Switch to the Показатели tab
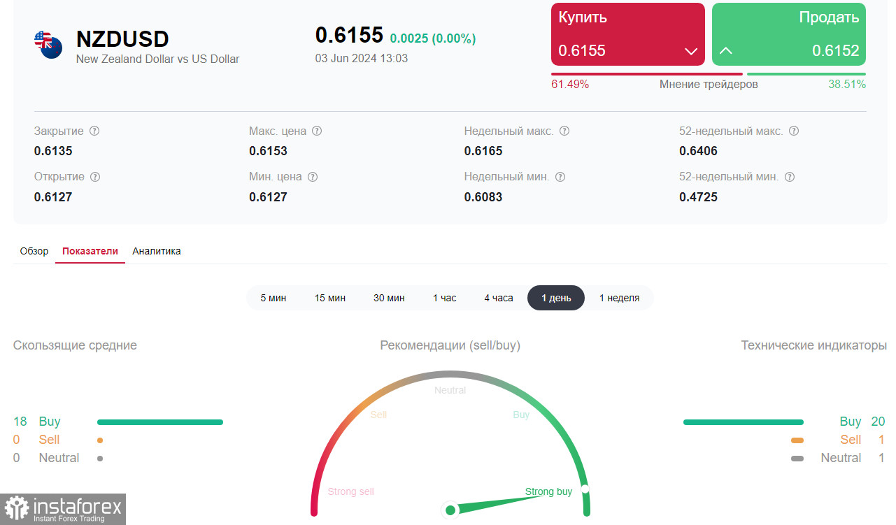The height and width of the screenshot is (525, 896). [90, 251]
